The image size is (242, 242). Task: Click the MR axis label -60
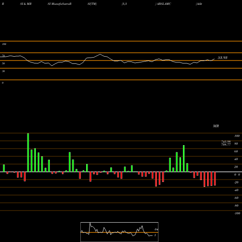tap(236, 198)
